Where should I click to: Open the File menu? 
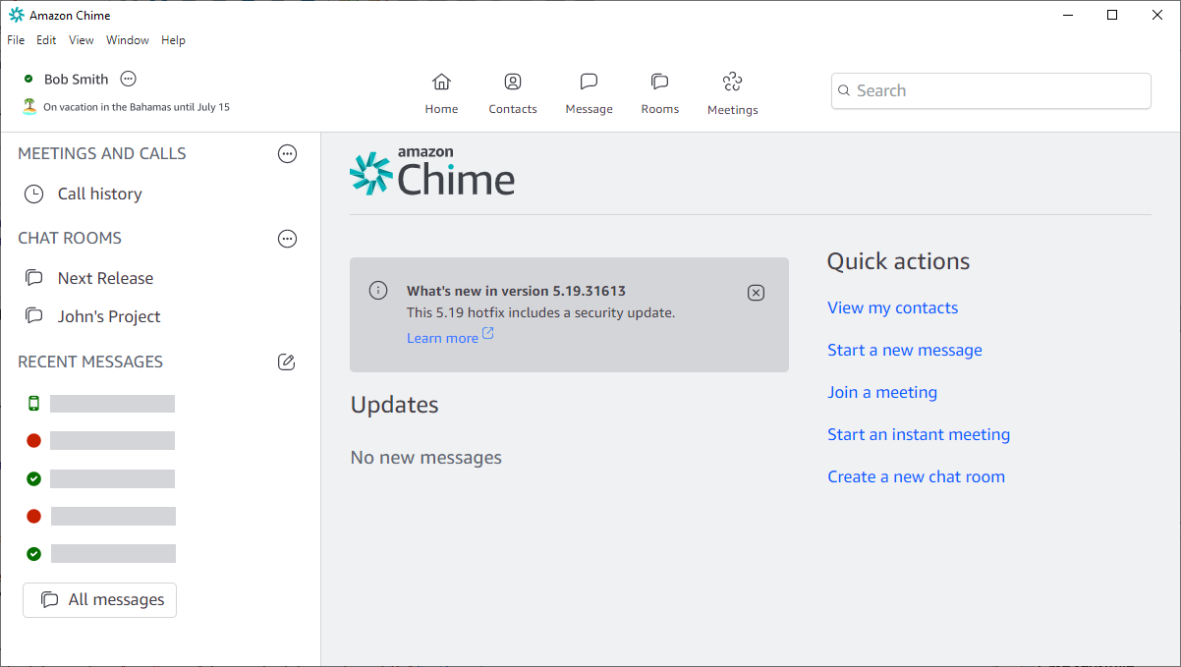pyautogui.click(x=16, y=39)
